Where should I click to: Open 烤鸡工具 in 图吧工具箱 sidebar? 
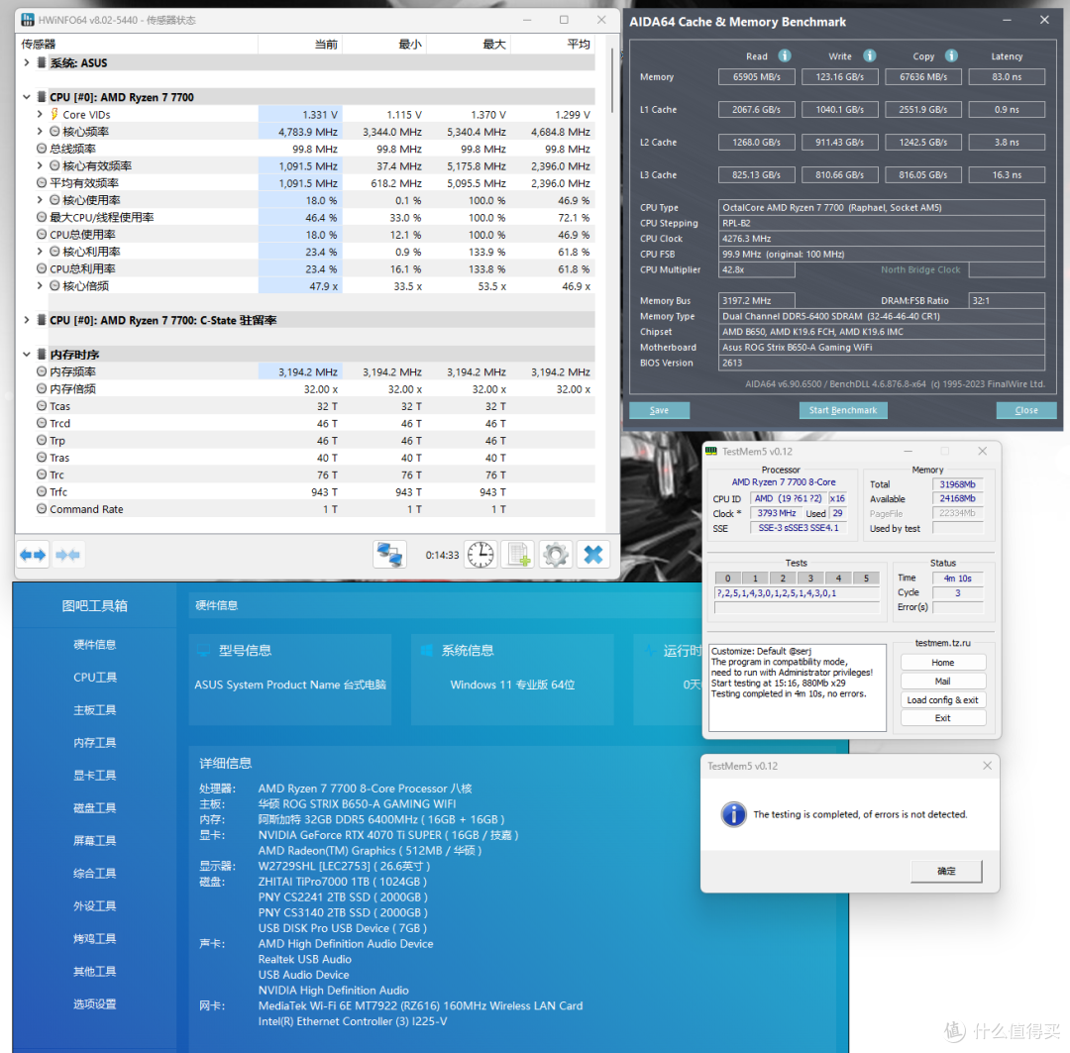[95, 938]
